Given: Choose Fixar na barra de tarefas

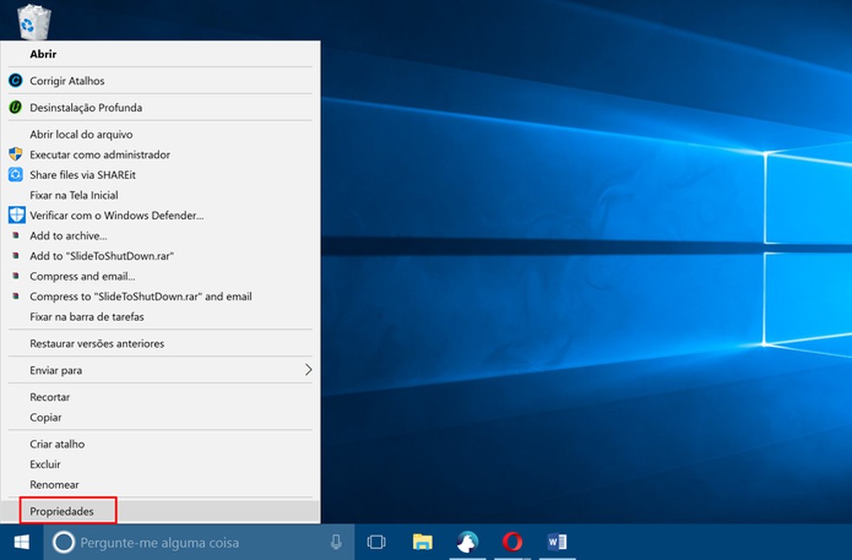Looking at the screenshot, I should 87,317.
